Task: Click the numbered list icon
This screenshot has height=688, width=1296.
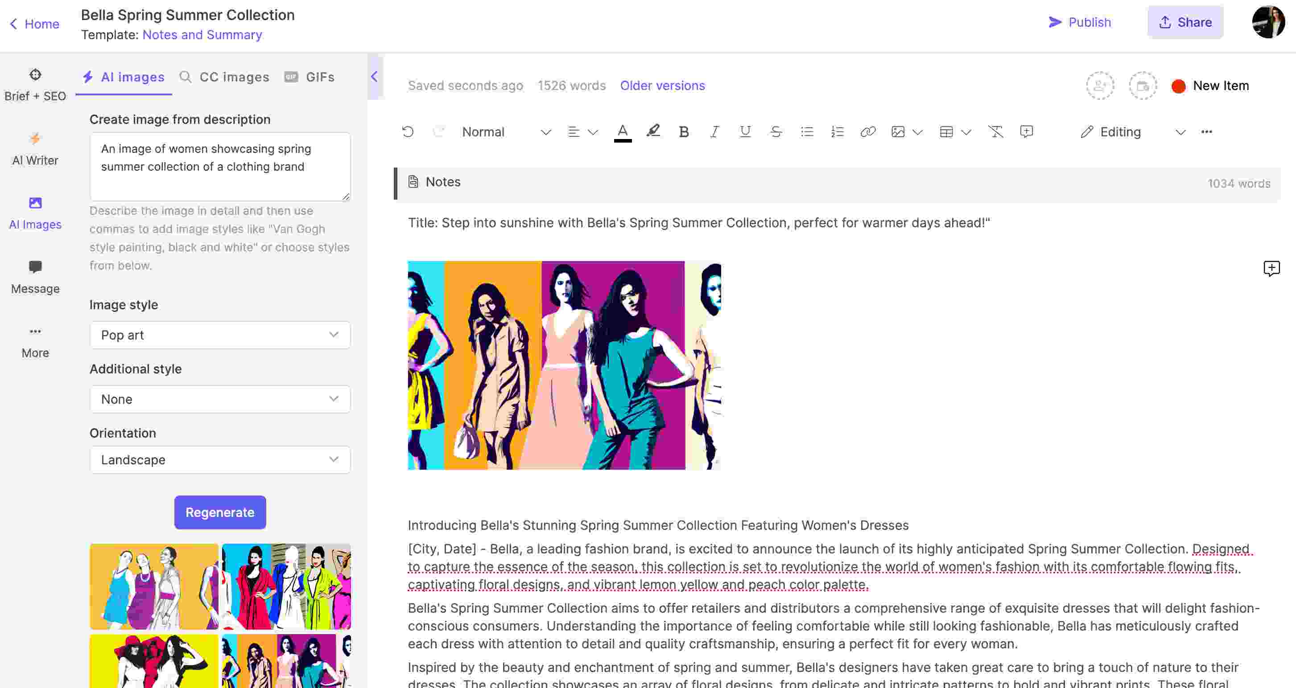Action: [x=837, y=131]
